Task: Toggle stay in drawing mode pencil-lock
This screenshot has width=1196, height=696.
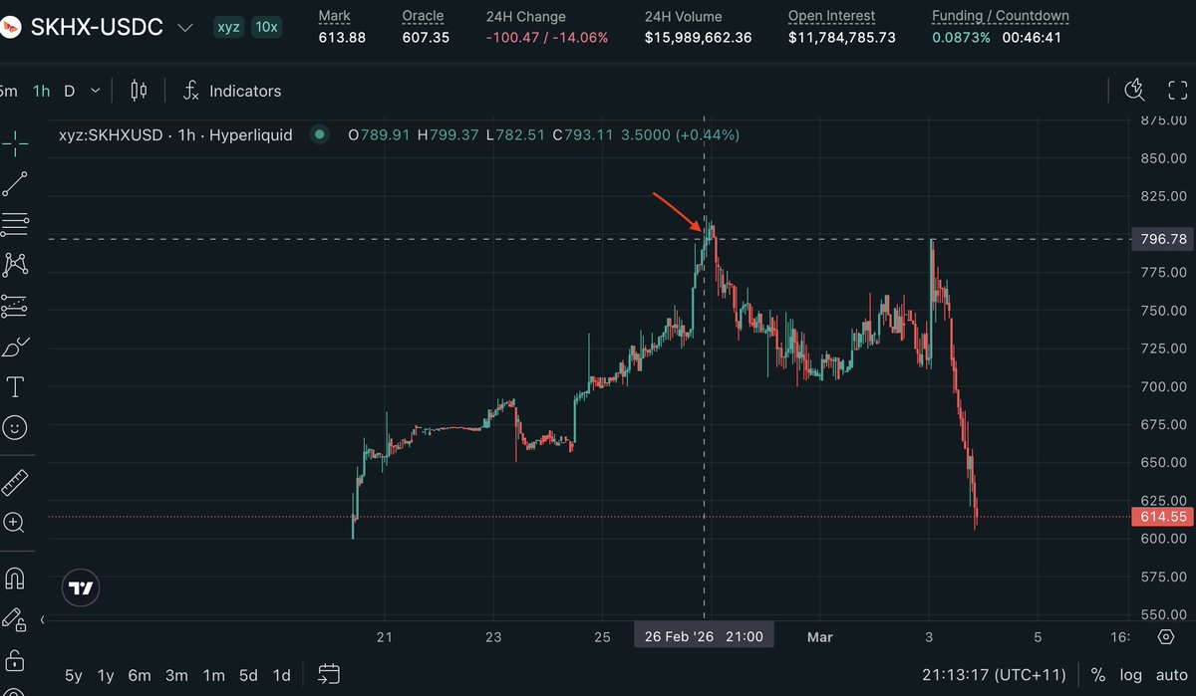Action: coord(15,618)
